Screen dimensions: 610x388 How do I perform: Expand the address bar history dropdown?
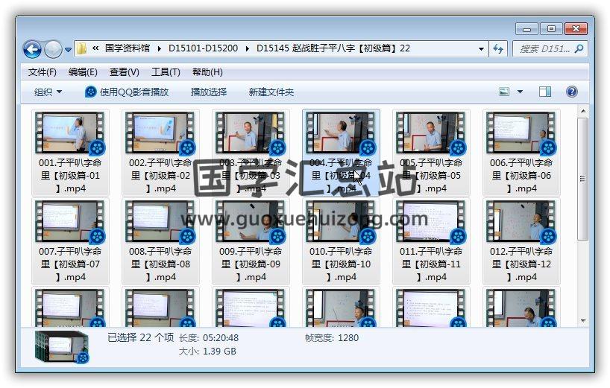[x=481, y=49]
